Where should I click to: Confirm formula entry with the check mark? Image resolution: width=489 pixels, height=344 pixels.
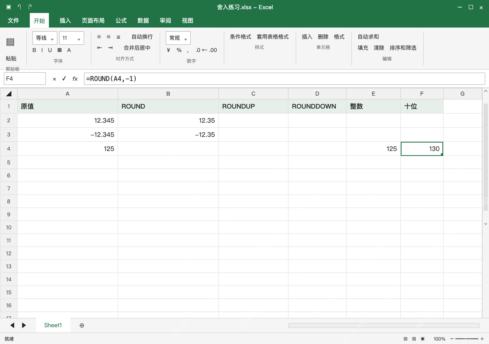tap(64, 79)
